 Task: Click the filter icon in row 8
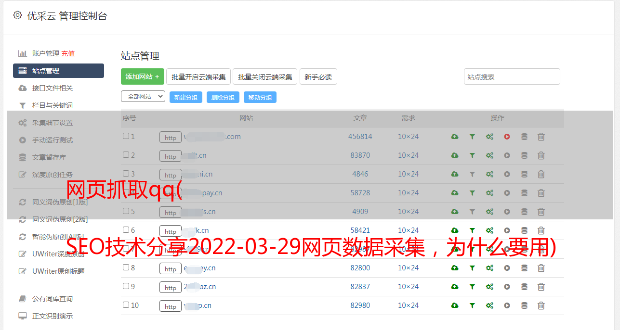pyautogui.click(x=472, y=268)
